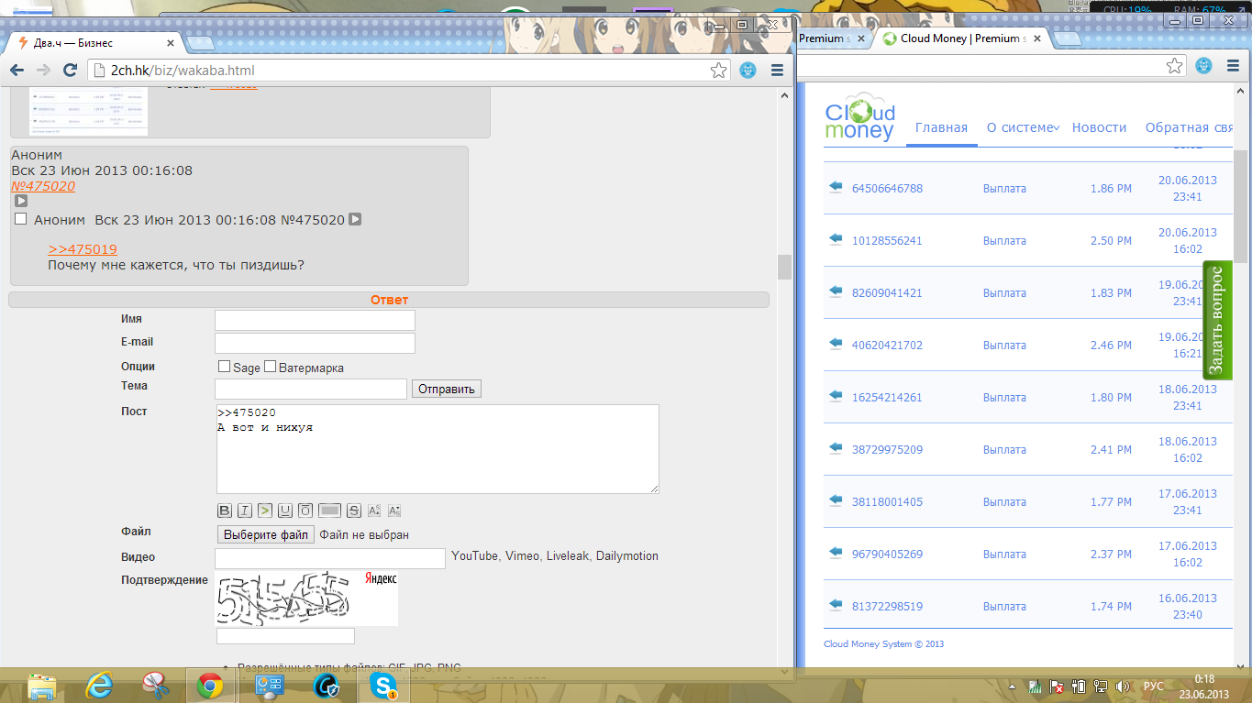1252x703 pixels.
Task: Click into Видео URL field
Action: click(330, 558)
